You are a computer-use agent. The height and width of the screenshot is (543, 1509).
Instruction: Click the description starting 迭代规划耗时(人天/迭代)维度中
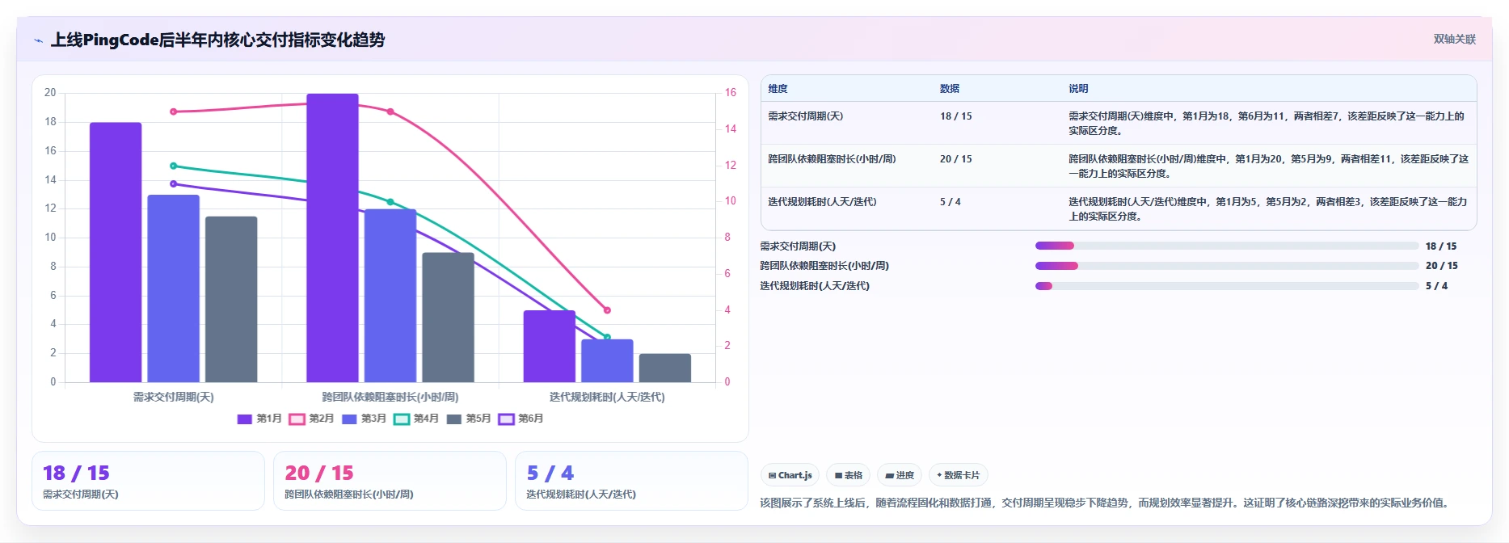coord(1268,209)
